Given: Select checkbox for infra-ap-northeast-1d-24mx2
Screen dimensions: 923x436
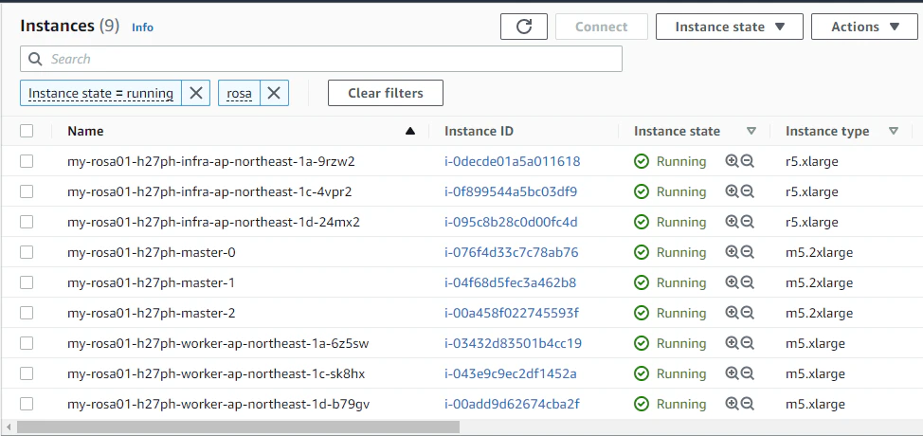Looking at the screenshot, I should pyautogui.click(x=27, y=222).
